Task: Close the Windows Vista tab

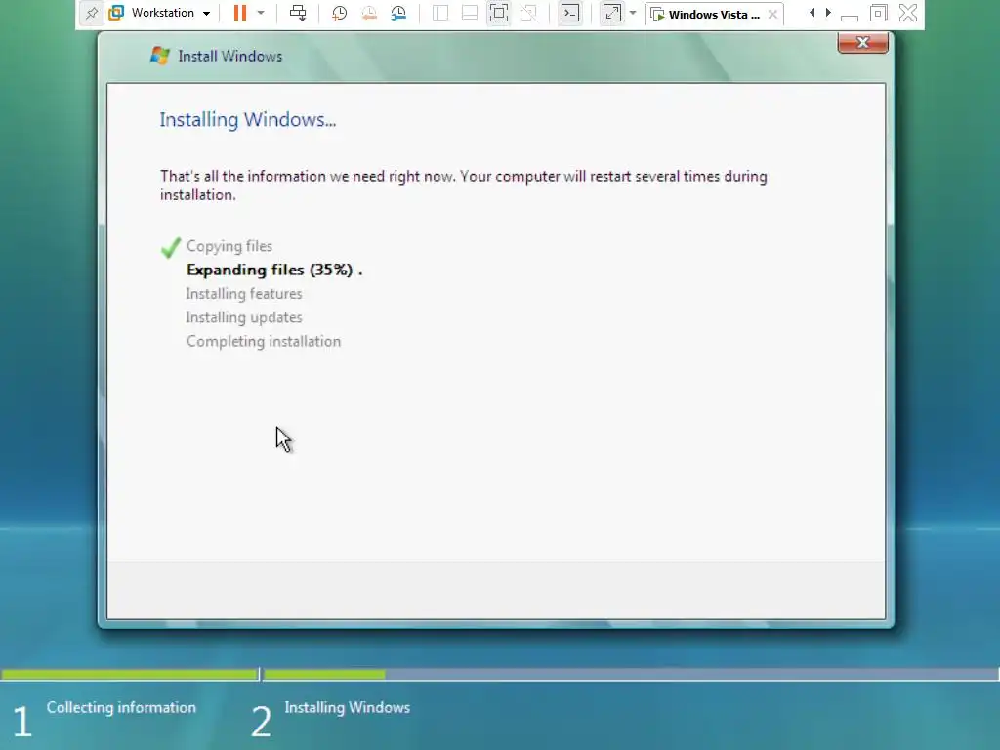Action: [x=773, y=14]
